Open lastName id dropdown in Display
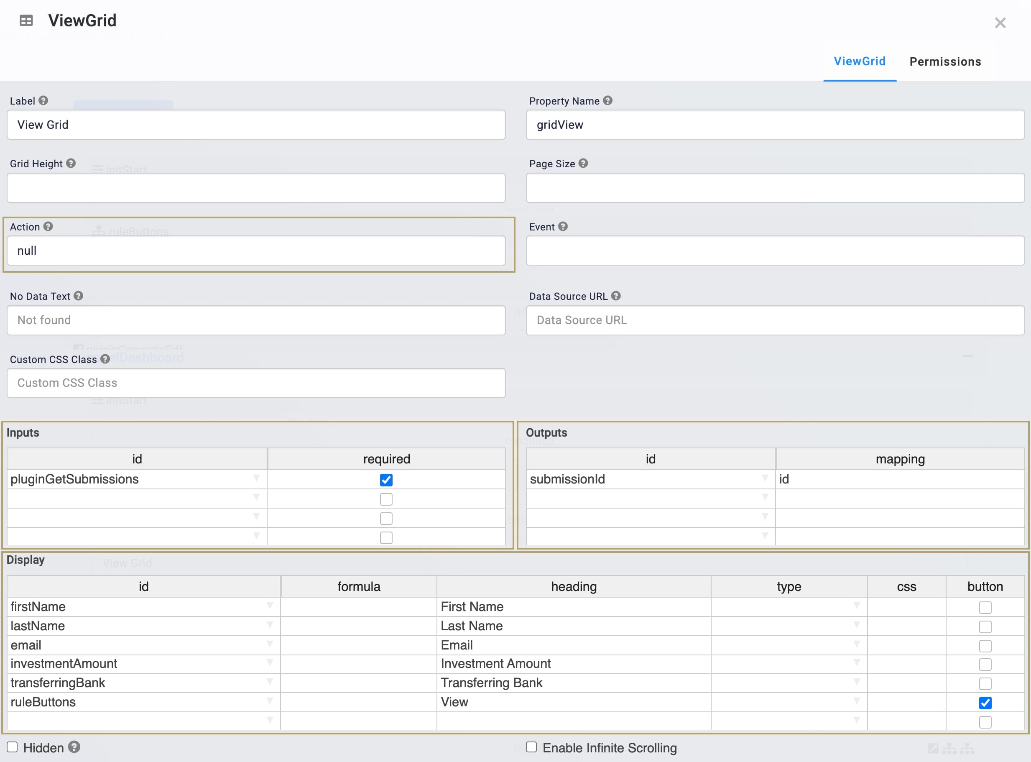This screenshot has height=762, width=1031. click(270, 624)
